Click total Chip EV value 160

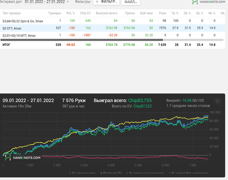(x=88, y=45)
